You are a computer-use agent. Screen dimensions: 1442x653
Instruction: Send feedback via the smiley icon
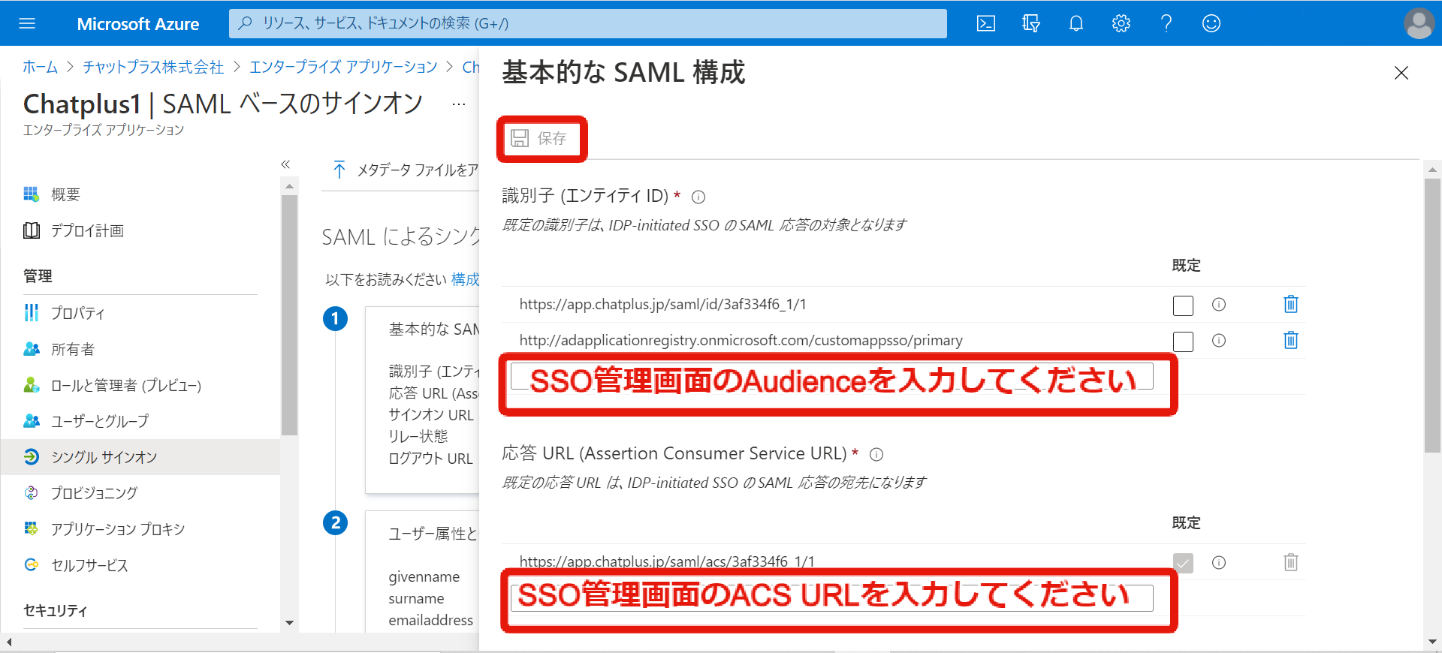tap(1211, 23)
